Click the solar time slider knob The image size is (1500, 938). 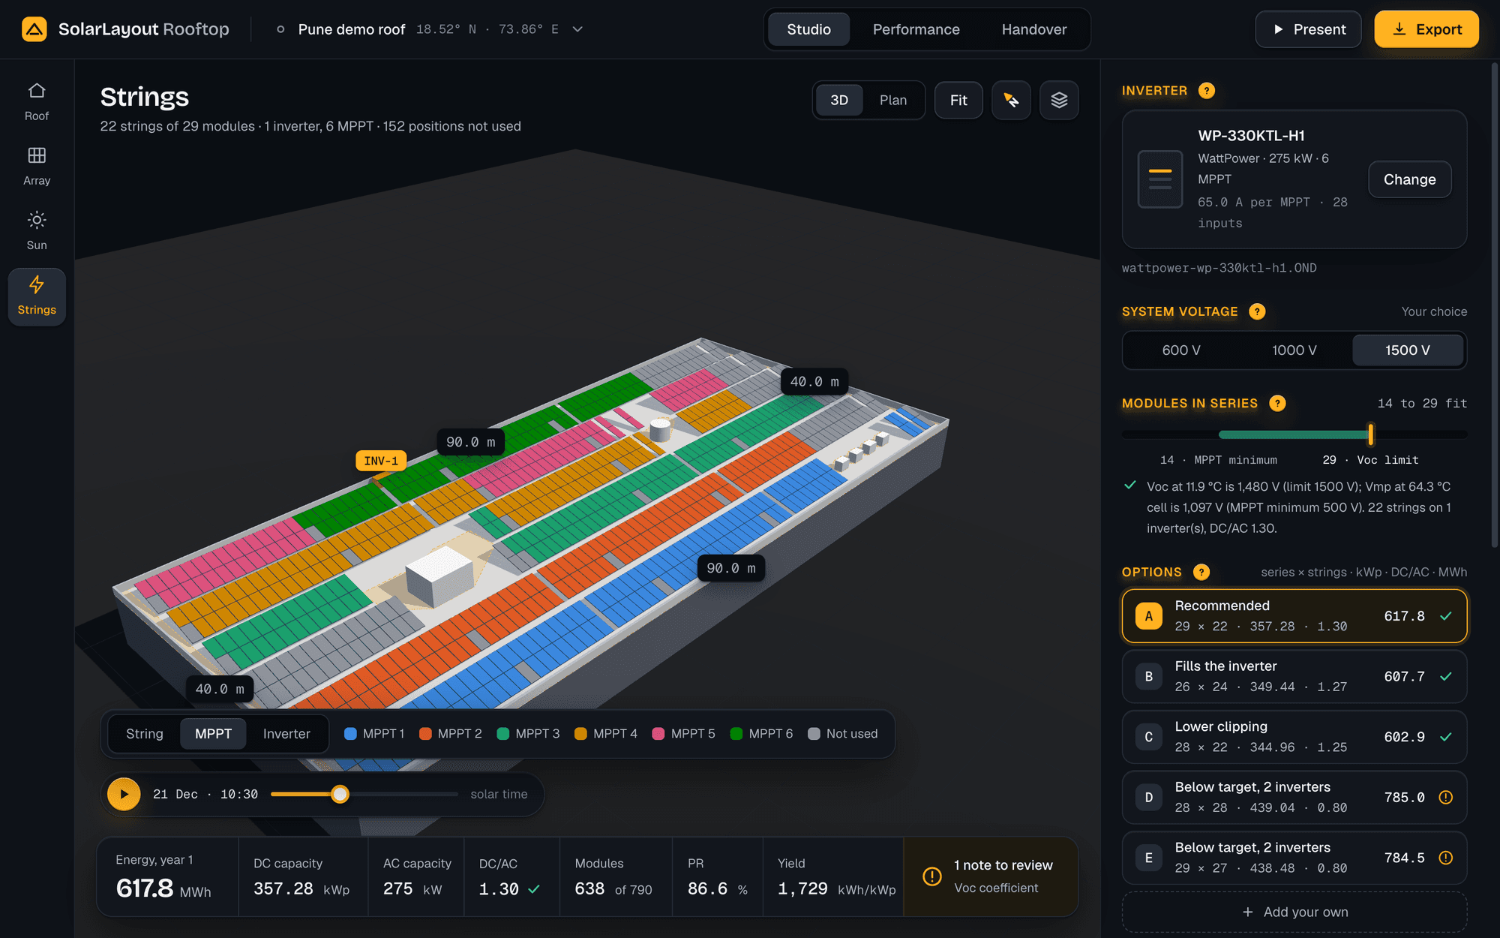(340, 794)
